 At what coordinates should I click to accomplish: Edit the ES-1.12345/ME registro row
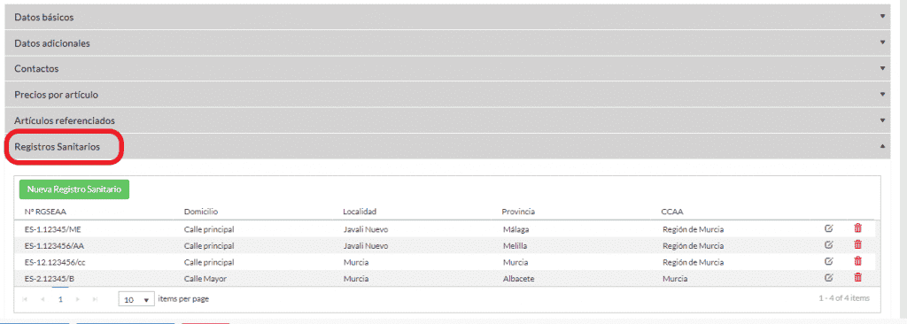[x=828, y=228]
